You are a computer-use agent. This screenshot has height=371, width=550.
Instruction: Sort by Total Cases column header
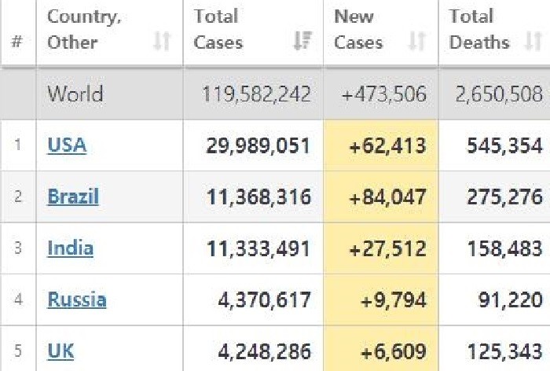[x=219, y=30]
